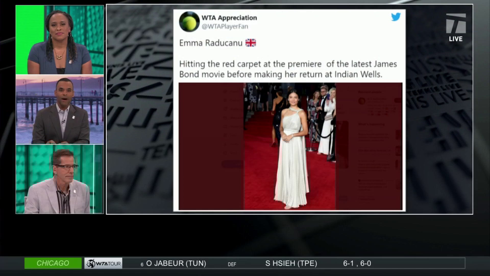Image resolution: width=490 pixels, height=276 pixels.
Task: Click the Twitter bird logo in tweet
Action: [x=396, y=17]
